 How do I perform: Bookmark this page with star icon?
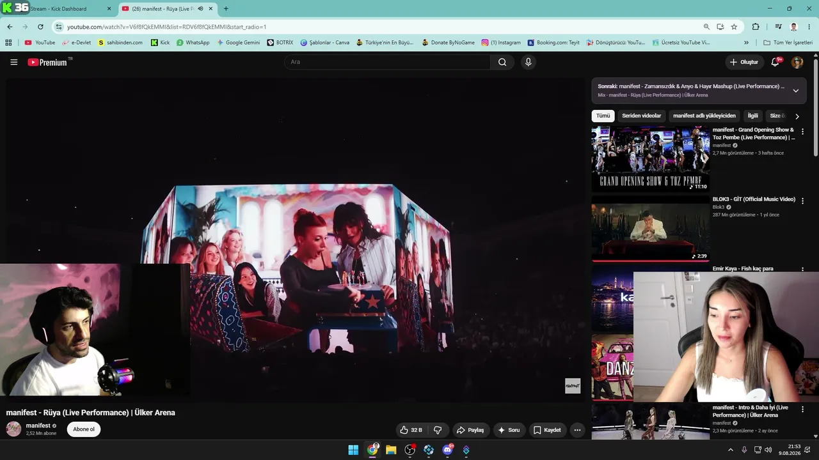pyautogui.click(x=734, y=27)
